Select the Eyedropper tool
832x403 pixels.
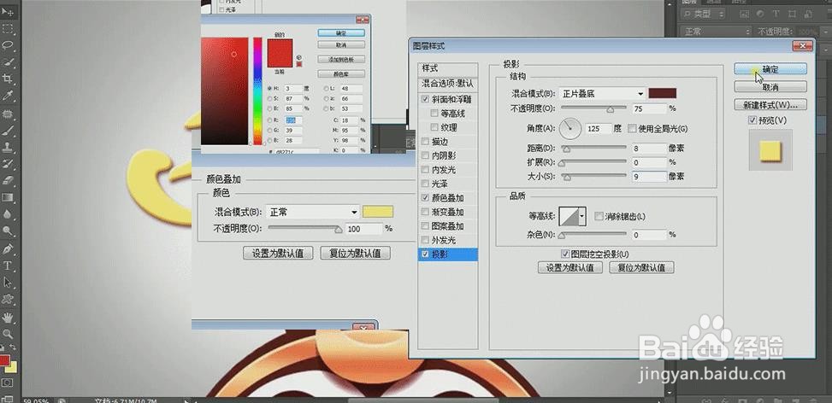[x=8, y=96]
